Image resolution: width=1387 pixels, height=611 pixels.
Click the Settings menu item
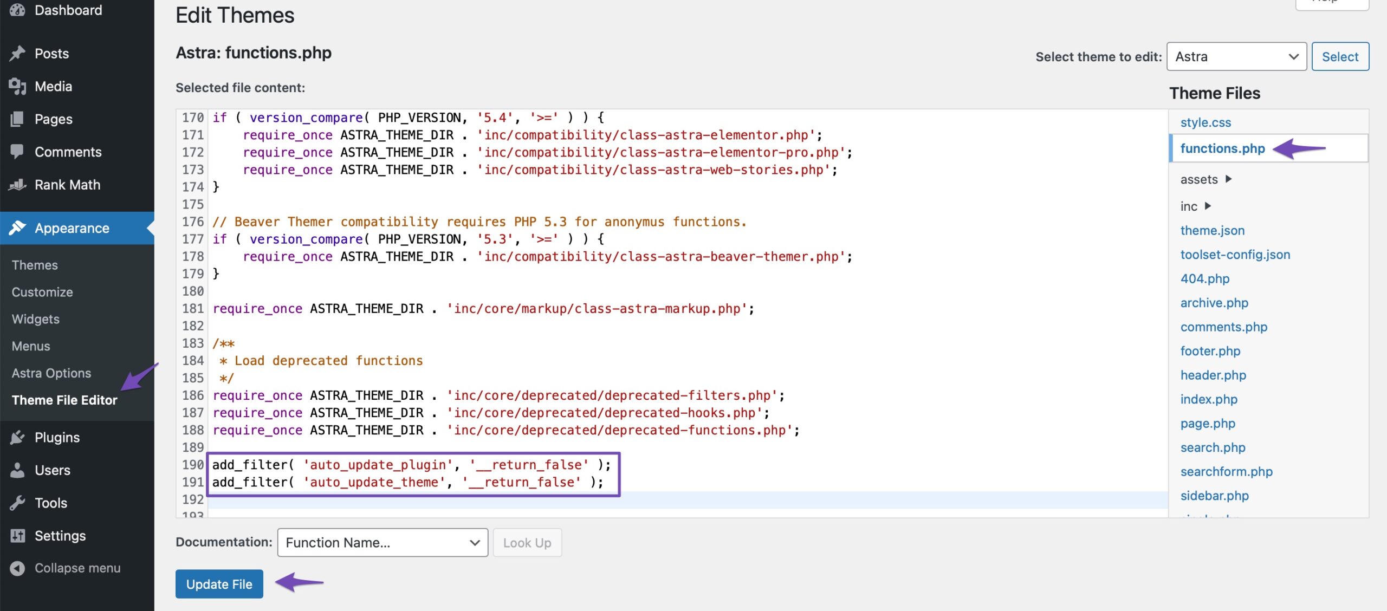[60, 537]
